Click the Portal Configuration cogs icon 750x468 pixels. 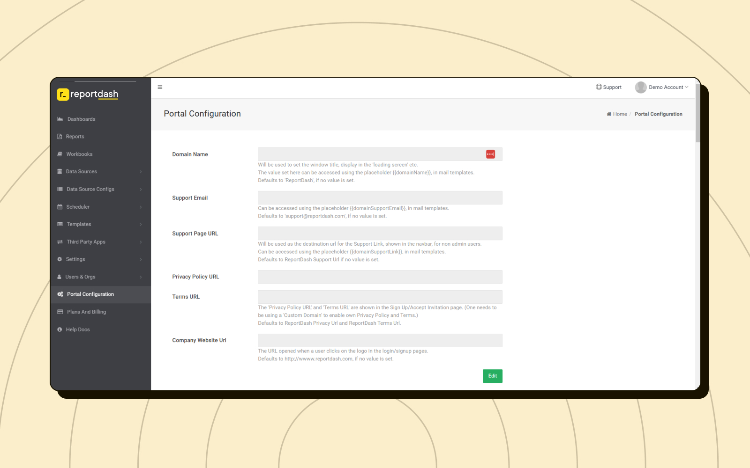[60, 294]
